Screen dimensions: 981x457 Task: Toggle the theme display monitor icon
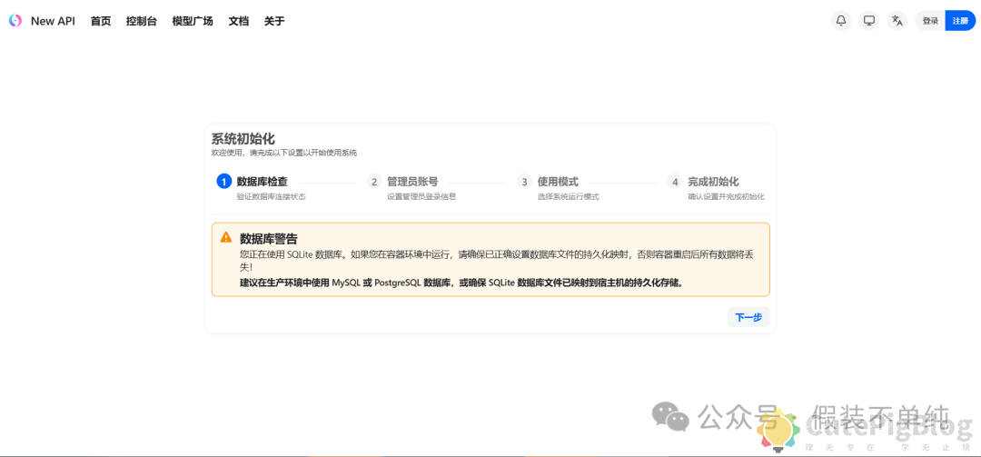869,21
